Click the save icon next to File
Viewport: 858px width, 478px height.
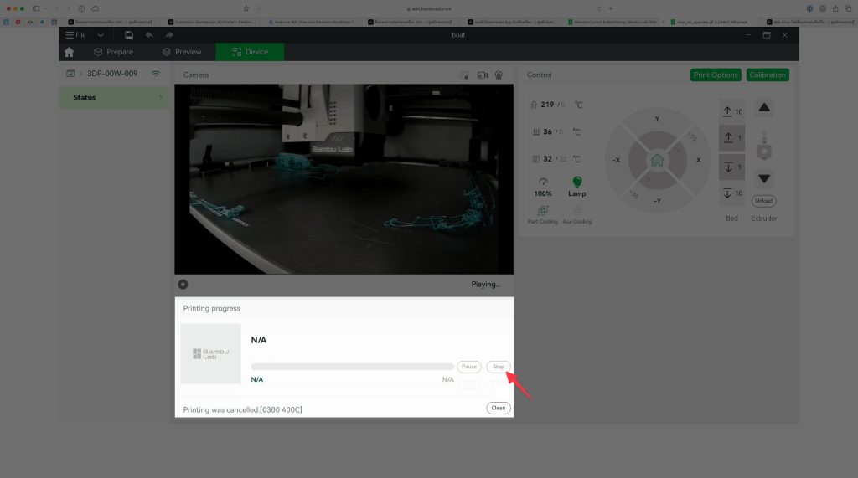coord(129,35)
